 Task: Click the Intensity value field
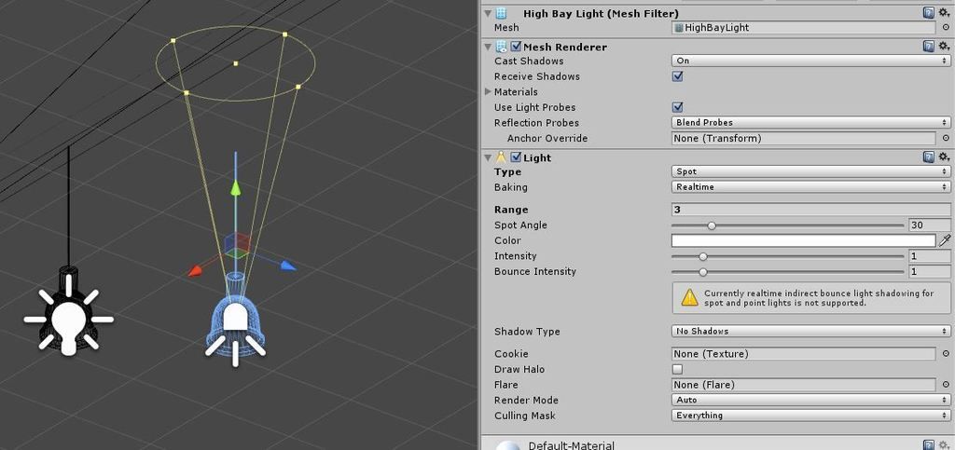pos(930,256)
